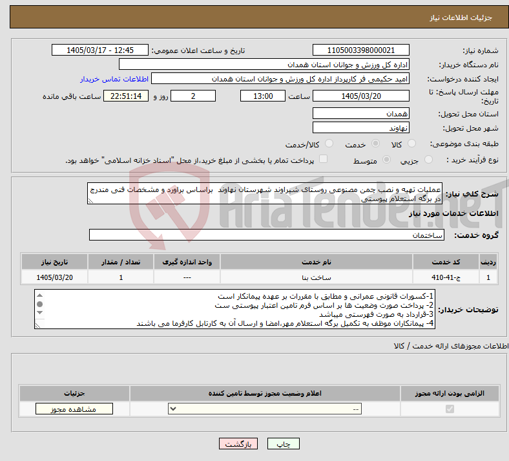Click the نام دستگاه خریدار field

point(264,64)
